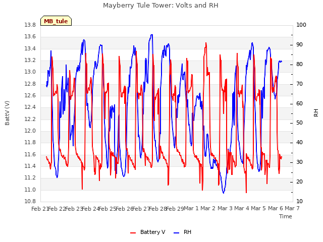Click the 60 RH tick label
The image size is (323, 242).
299,103
